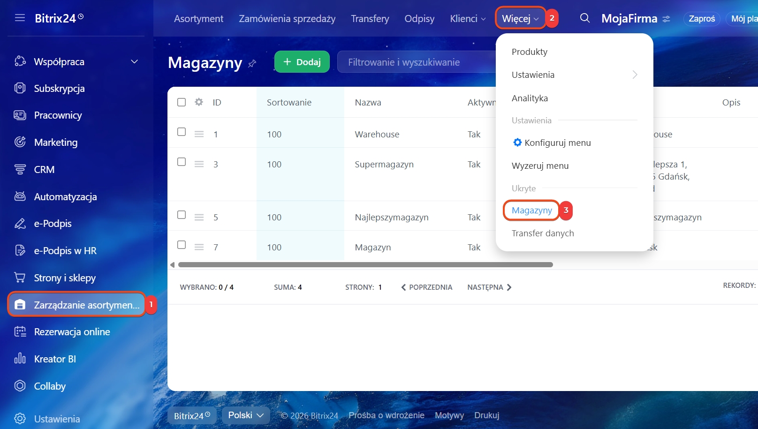Choose Analityka from the Więcej menu
The height and width of the screenshot is (429, 758).
(x=530, y=98)
